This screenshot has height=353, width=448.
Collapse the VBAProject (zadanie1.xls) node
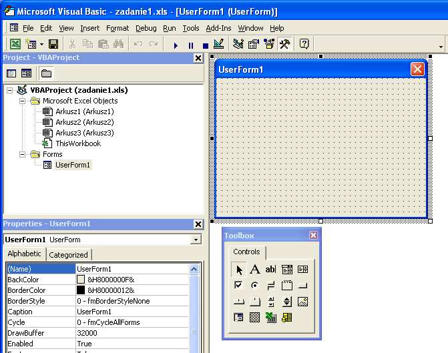click(10, 90)
